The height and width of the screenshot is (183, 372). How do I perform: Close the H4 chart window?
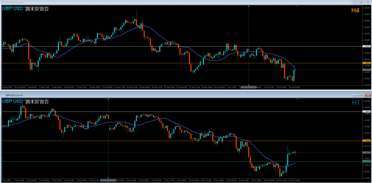368,3
